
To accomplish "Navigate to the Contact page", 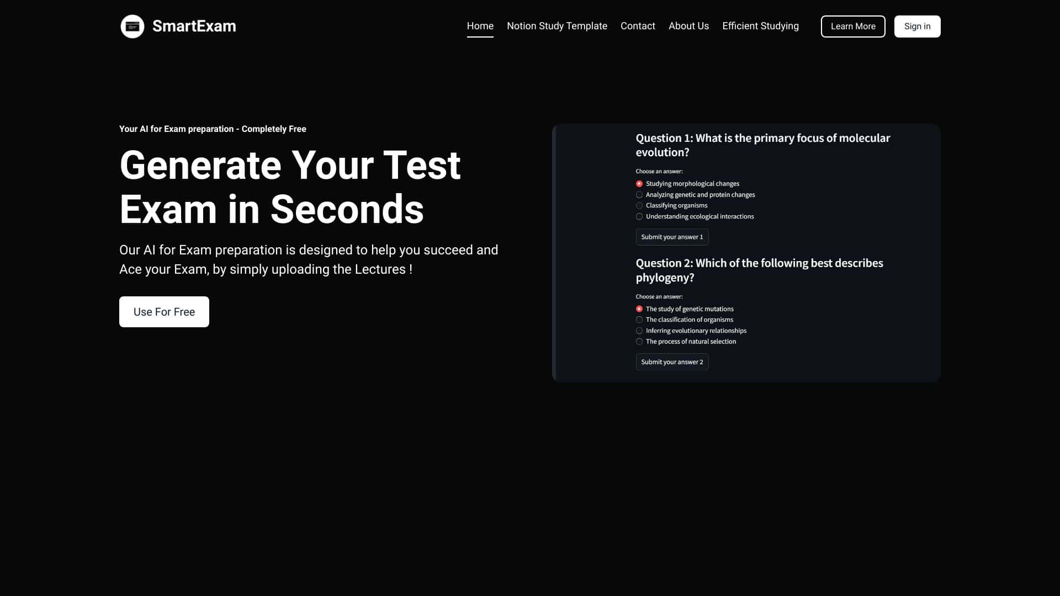I will pos(638,26).
